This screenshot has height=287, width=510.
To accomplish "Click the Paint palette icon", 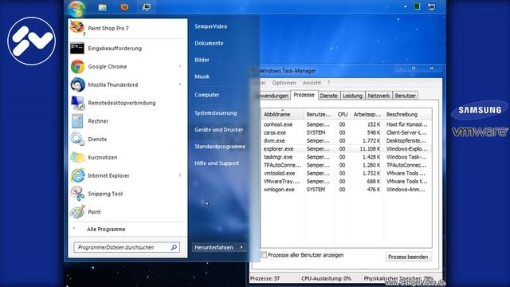I will pyautogui.click(x=77, y=212).
